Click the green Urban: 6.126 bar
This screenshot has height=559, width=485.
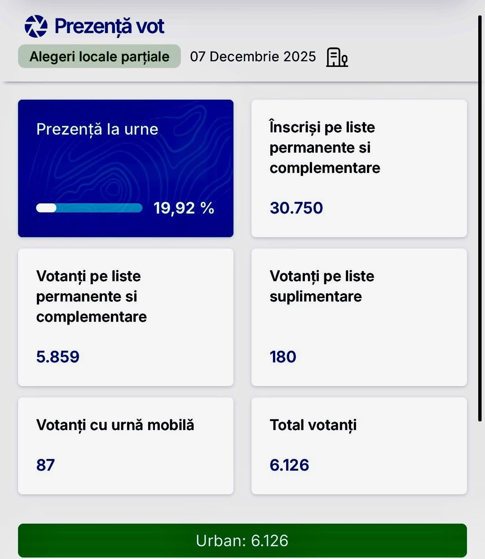coord(242,541)
